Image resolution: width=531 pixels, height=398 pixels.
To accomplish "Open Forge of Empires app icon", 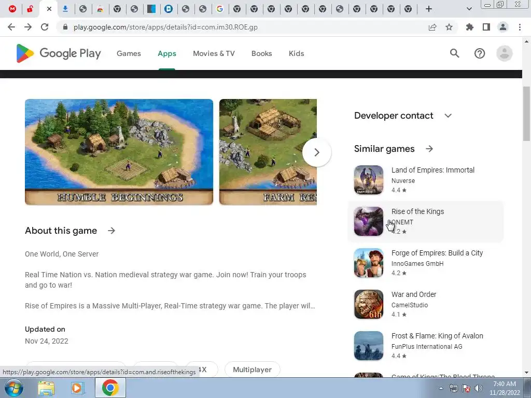I will pos(369,263).
